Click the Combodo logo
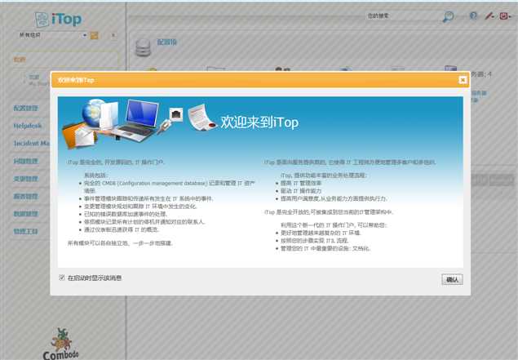 click(x=61, y=344)
